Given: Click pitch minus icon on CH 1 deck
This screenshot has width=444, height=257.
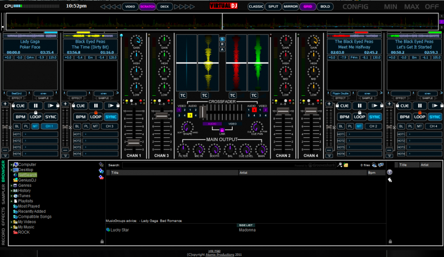Looking at the screenshot, I should [5, 150].
